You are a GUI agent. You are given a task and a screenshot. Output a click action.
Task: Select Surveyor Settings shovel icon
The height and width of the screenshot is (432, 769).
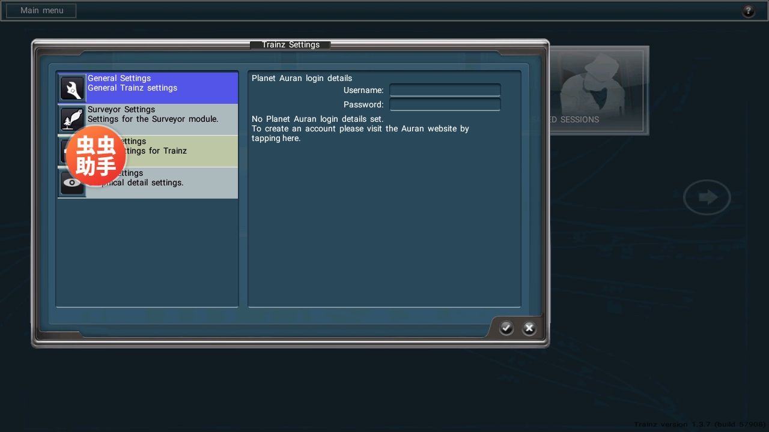[x=72, y=119]
